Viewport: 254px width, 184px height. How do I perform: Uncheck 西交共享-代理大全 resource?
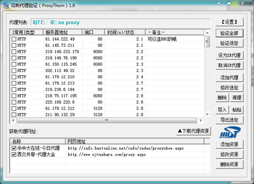pos(14,155)
